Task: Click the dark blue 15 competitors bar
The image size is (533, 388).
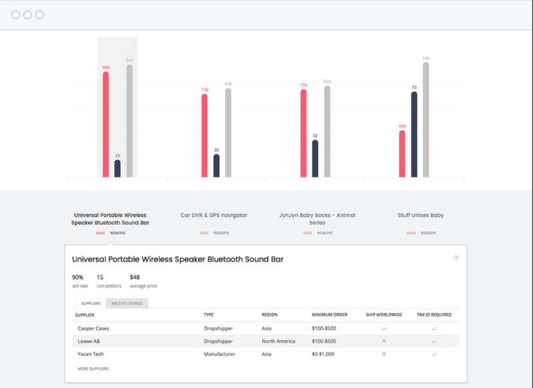Action: (x=117, y=168)
